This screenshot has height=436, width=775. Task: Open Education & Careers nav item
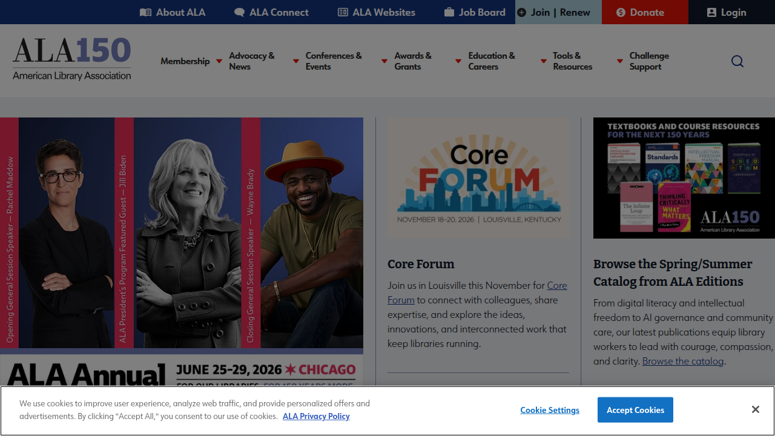click(x=492, y=61)
